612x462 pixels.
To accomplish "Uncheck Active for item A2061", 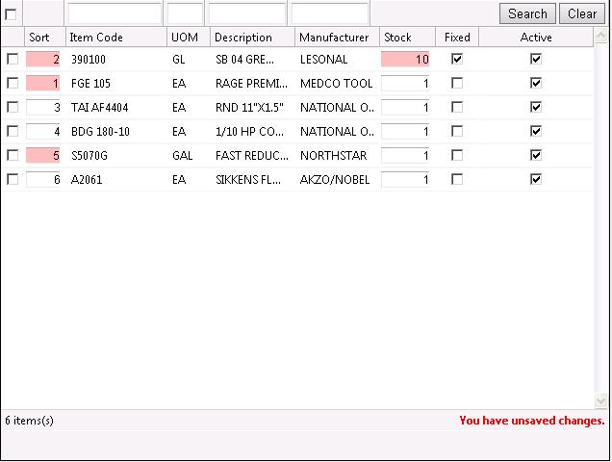I will pos(536,179).
